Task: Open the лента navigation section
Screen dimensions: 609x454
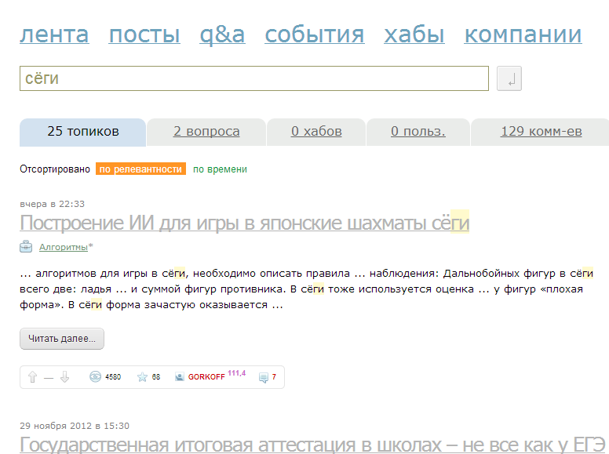Action: pyautogui.click(x=54, y=35)
